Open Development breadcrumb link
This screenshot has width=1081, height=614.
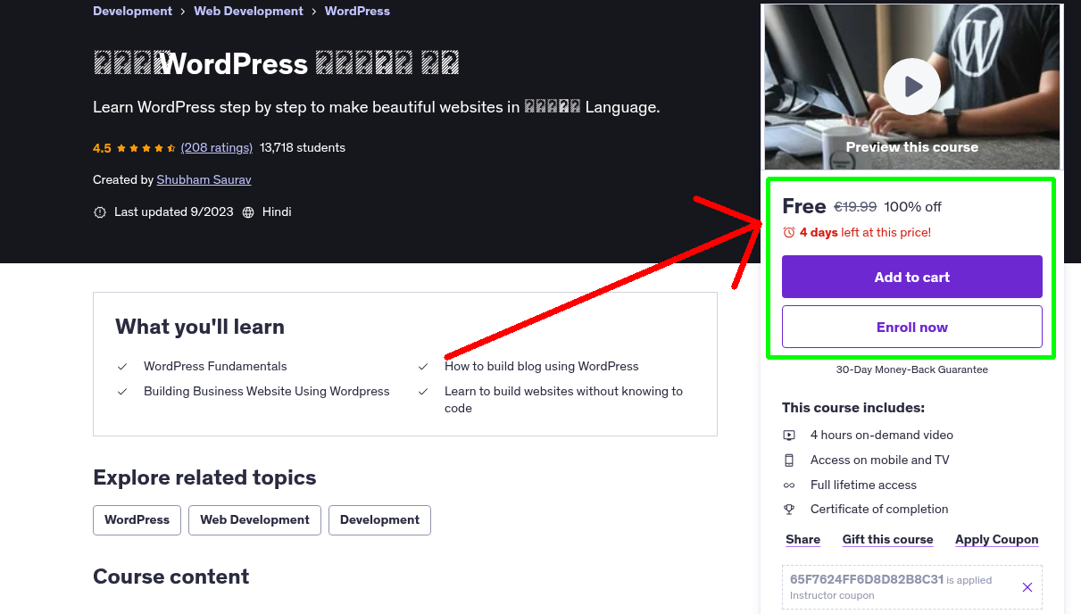point(132,11)
